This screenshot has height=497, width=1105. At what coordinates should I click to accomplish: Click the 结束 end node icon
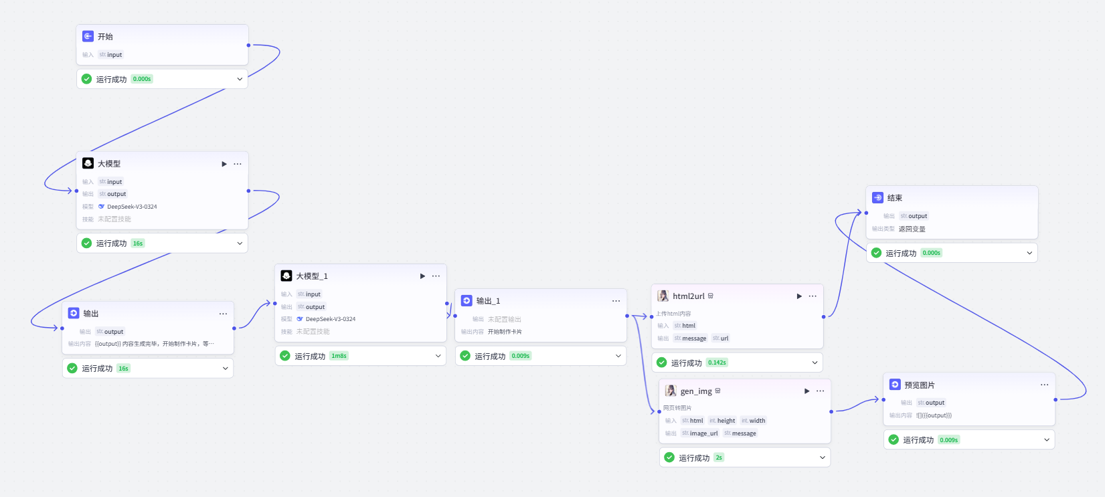pyautogui.click(x=877, y=197)
